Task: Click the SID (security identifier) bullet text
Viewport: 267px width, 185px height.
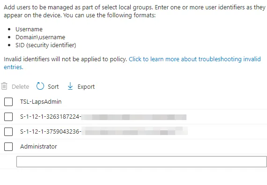Action: [45, 45]
